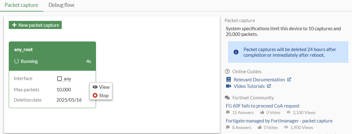Viewport: 352px width, 134px height.
Task: Choose View from the context menu
Action: 104,87
